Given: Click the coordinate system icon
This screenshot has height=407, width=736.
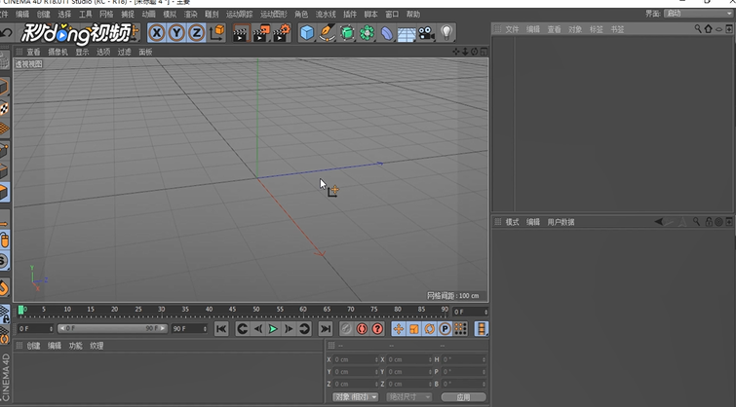Looking at the screenshot, I should coord(216,33).
